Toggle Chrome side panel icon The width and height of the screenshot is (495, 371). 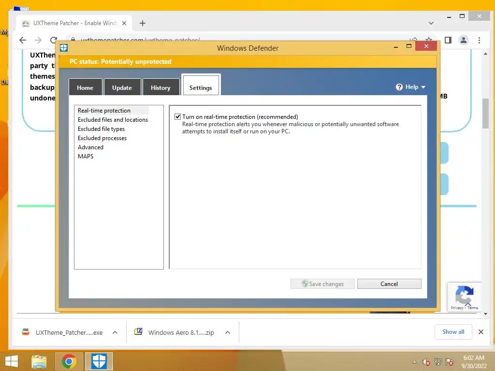pyautogui.click(x=448, y=40)
